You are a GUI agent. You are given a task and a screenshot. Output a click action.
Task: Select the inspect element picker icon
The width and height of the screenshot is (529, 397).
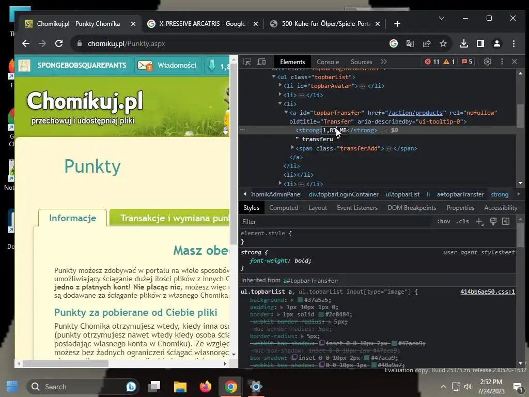click(247, 62)
